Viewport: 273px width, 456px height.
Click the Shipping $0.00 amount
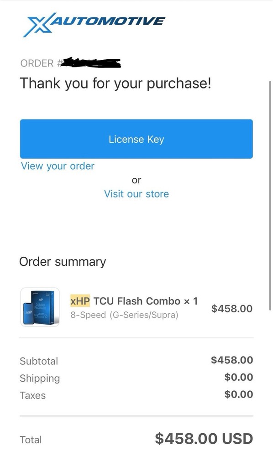coord(240,378)
